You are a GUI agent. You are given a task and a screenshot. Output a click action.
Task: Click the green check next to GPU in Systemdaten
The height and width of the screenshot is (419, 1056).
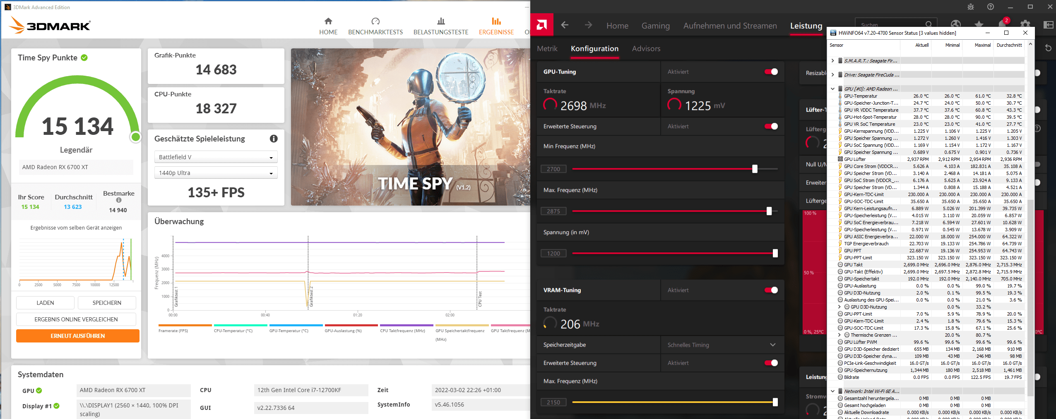click(x=39, y=390)
